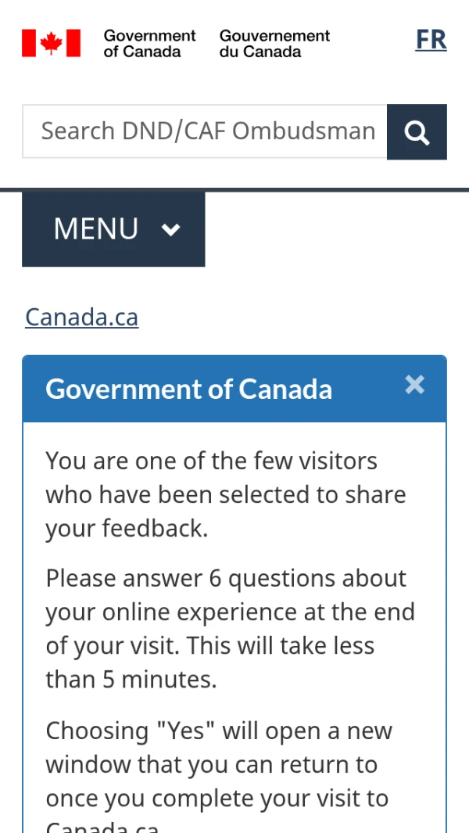The width and height of the screenshot is (469, 833).
Task: Click the dark divider line below search
Action: pos(234,189)
